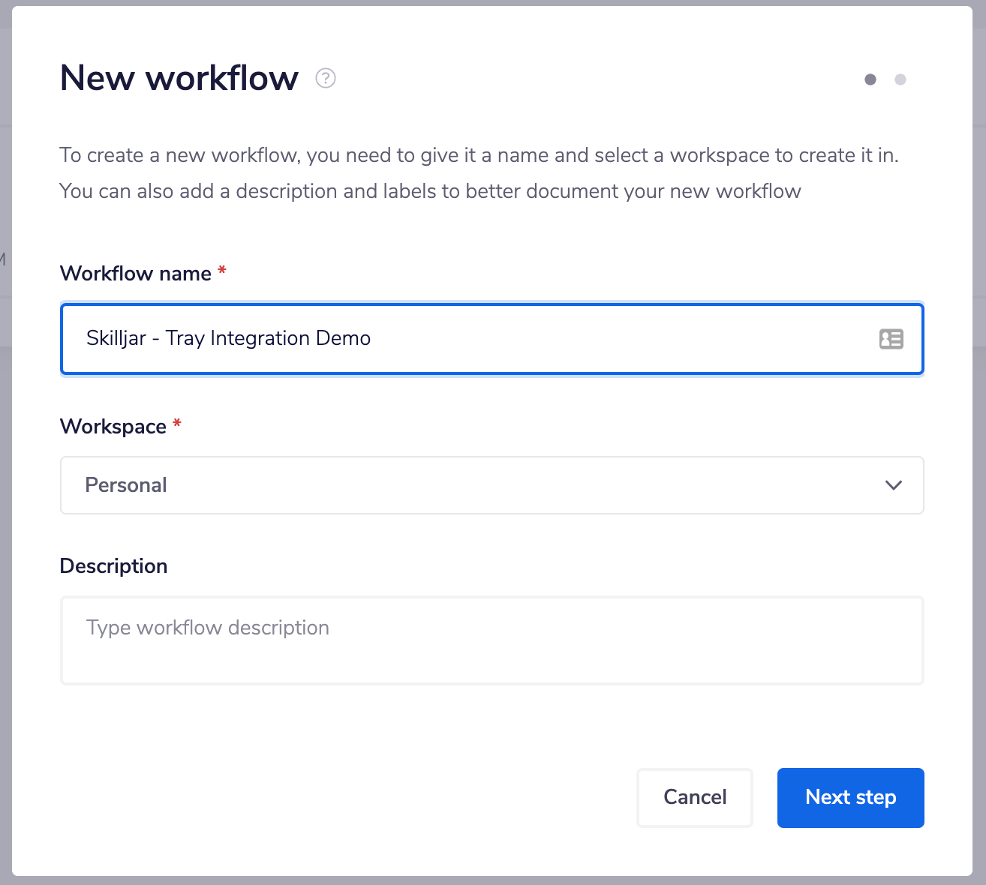Open the dropdown showing Personal
Image resolution: width=986 pixels, height=885 pixels.
(480, 485)
